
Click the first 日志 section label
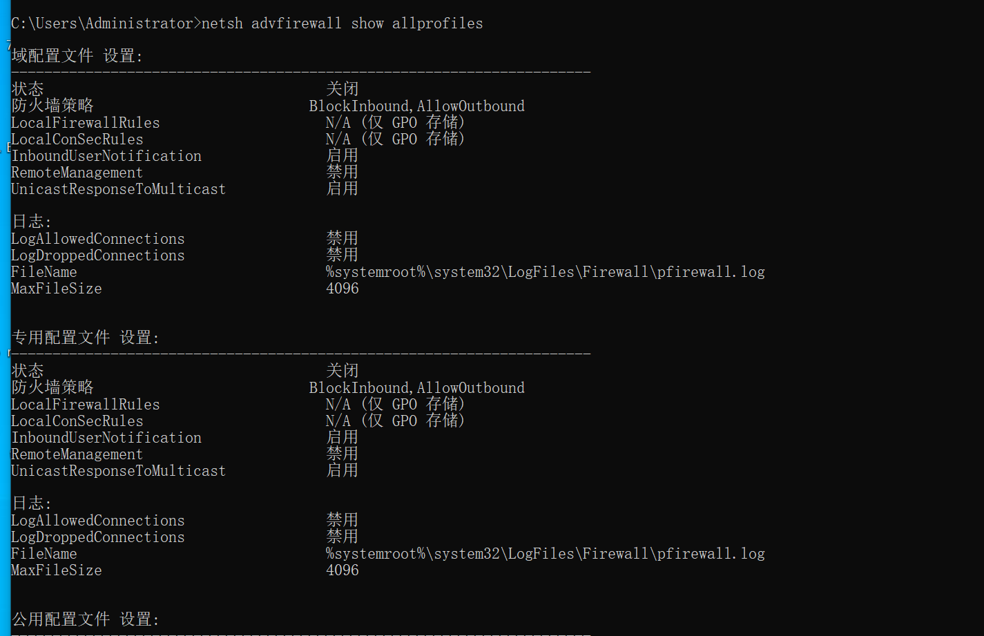(32, 222)
